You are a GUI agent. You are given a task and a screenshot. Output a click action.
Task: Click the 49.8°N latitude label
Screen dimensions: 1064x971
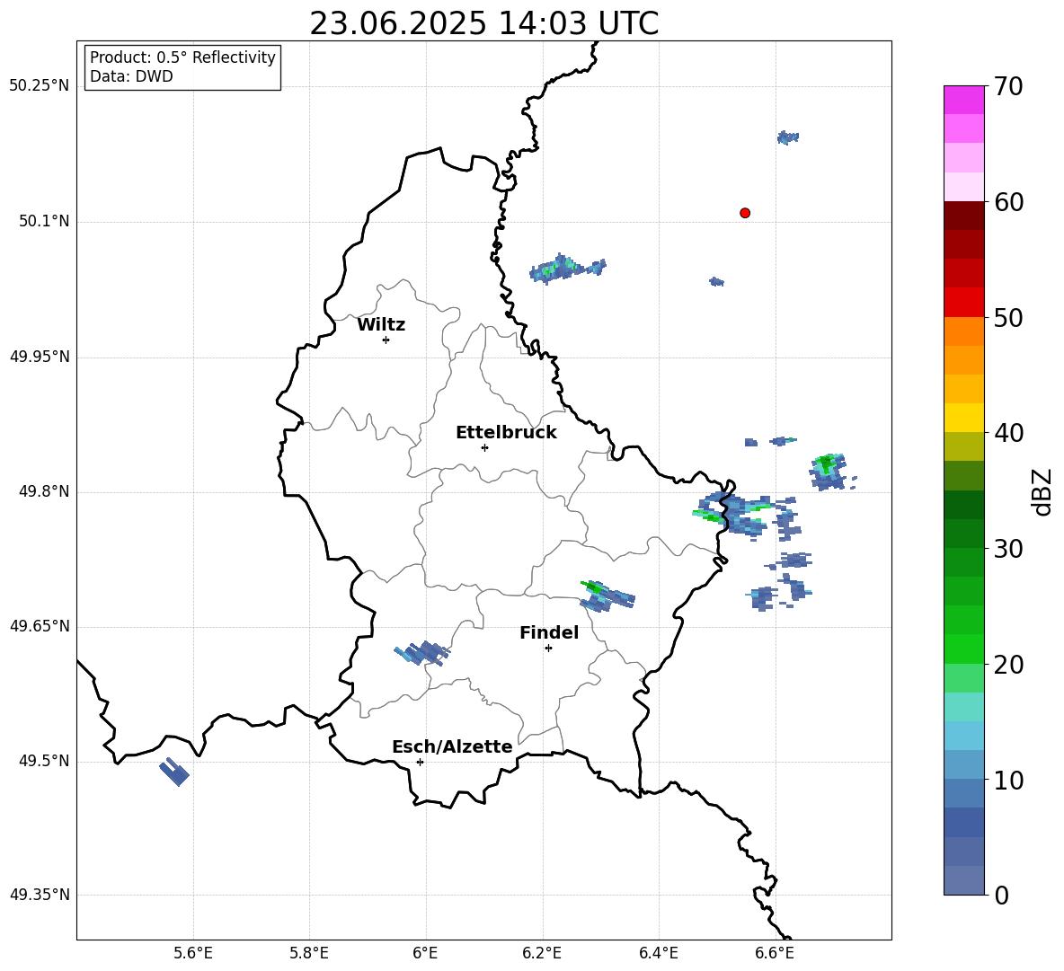(44, 491)
